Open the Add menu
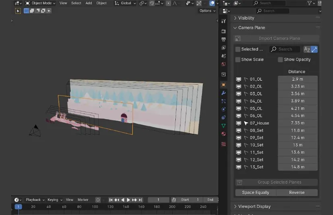 pyautogui.click(x=89, y=3)
